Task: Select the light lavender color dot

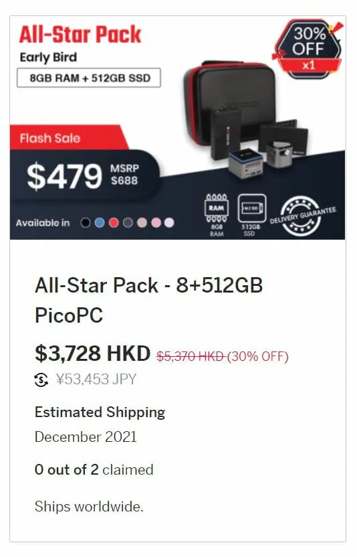Action: click(169, 223)
